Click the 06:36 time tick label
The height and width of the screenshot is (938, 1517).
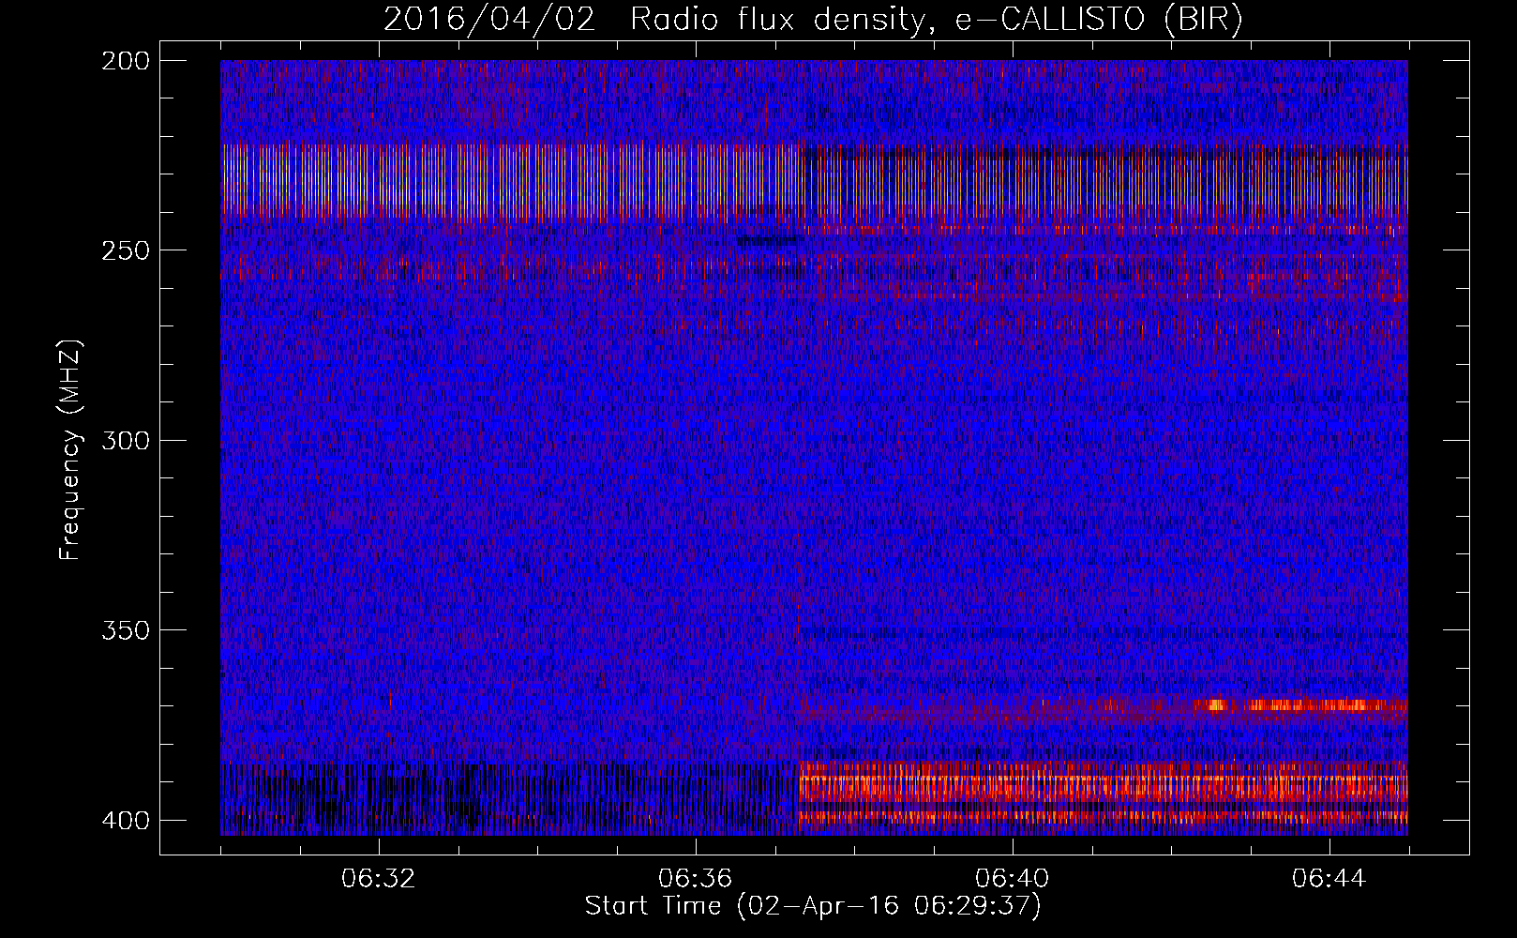tap(696, 879)
